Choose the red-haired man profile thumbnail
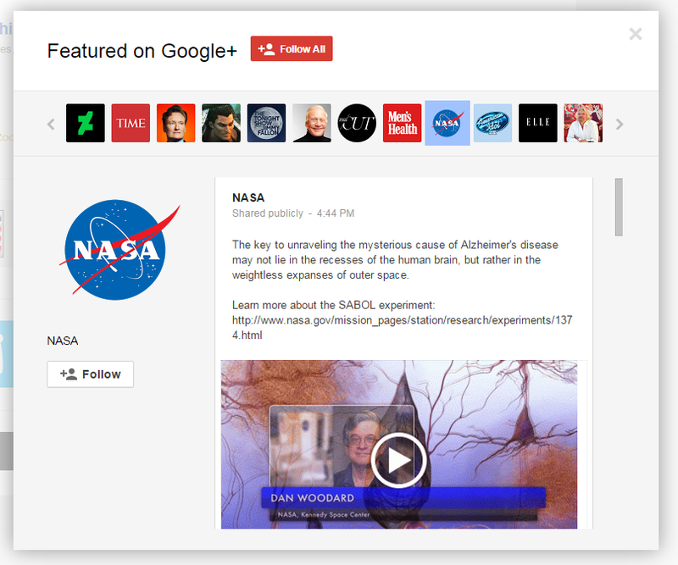Viewport: 678px width, 565px height. point(176,123)
